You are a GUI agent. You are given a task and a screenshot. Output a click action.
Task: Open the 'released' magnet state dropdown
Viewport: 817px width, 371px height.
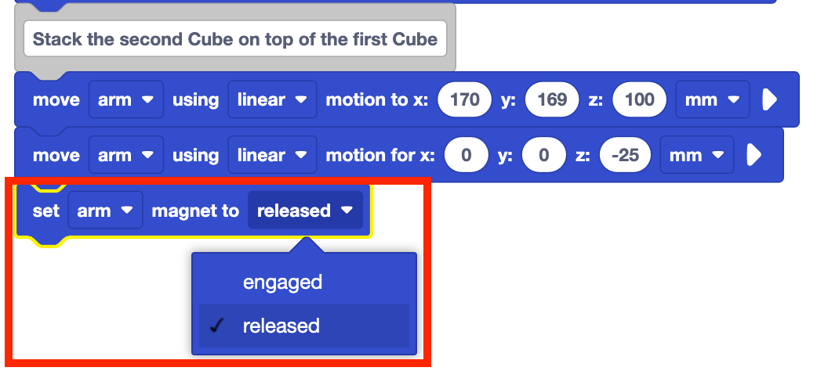point(305,211)
